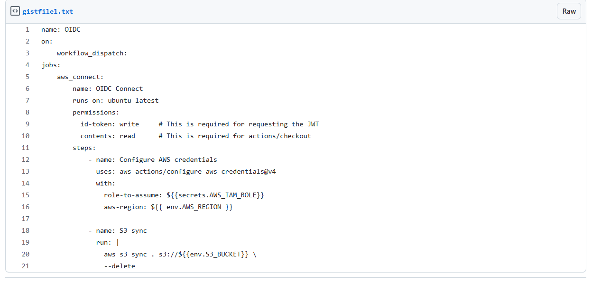Select line number 5

click(27, 77)
